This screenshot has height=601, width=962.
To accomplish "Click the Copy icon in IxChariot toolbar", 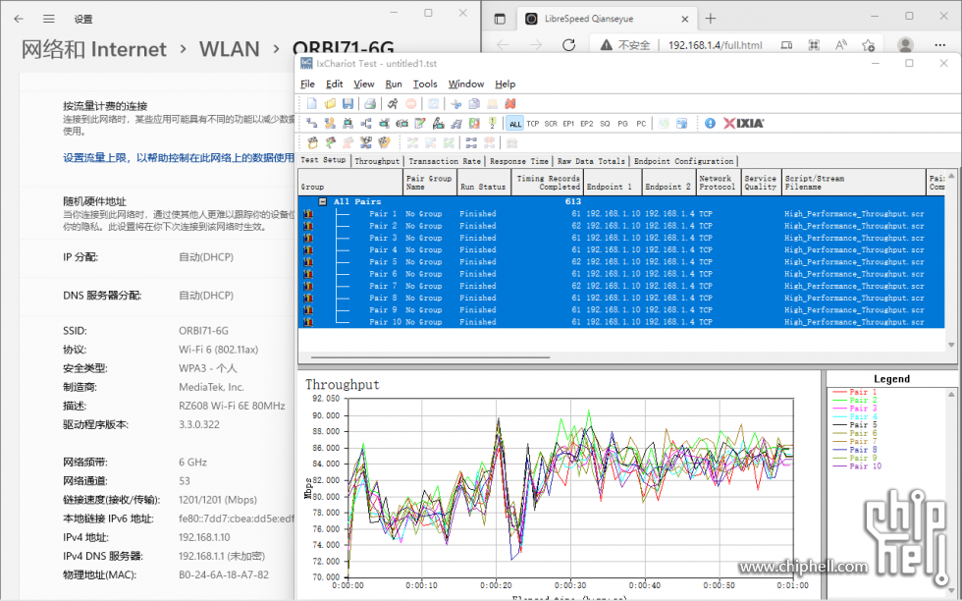I will pyautogui.click(x=474, y=104).
